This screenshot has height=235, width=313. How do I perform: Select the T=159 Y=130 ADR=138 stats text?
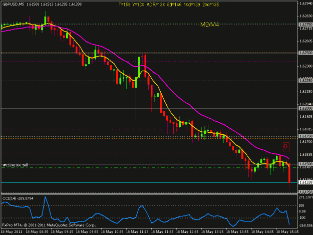169,5
